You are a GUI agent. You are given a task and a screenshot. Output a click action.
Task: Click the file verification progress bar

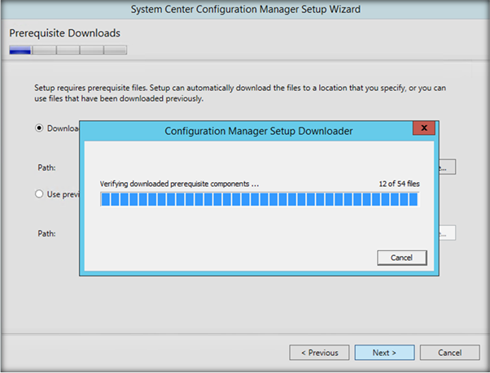(x=260, y=199)
